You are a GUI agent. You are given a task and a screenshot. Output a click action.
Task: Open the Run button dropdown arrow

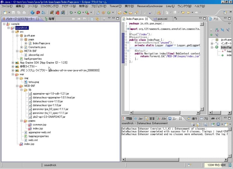tap(83, 13)
